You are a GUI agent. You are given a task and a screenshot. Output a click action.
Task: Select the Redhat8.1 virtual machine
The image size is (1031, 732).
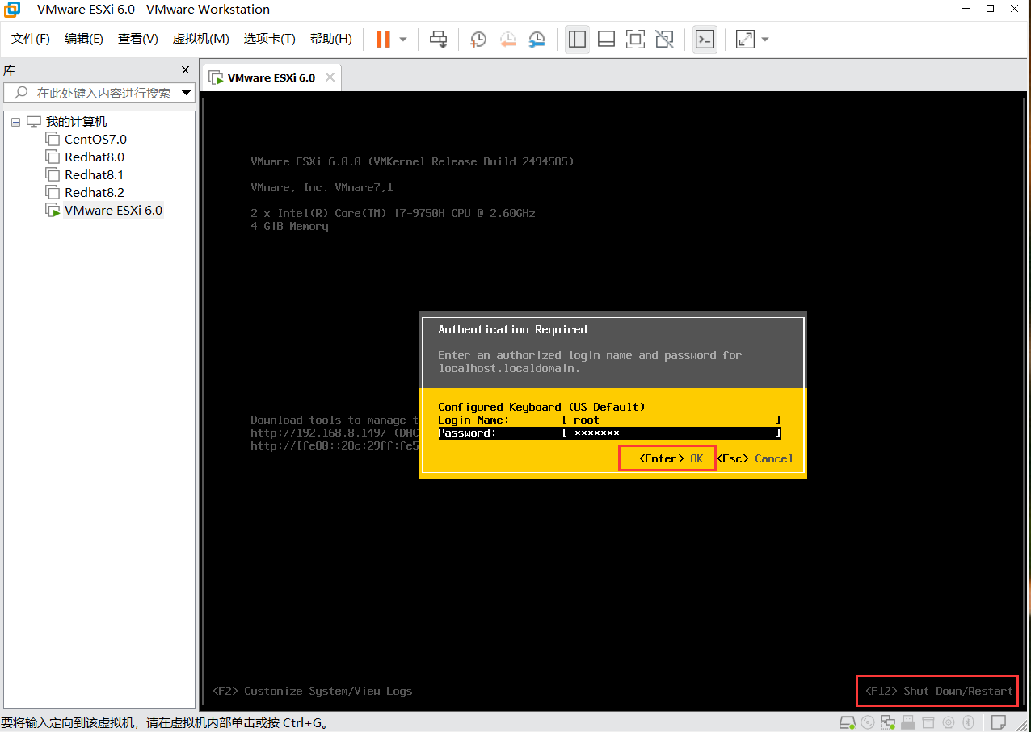point(95,175)
